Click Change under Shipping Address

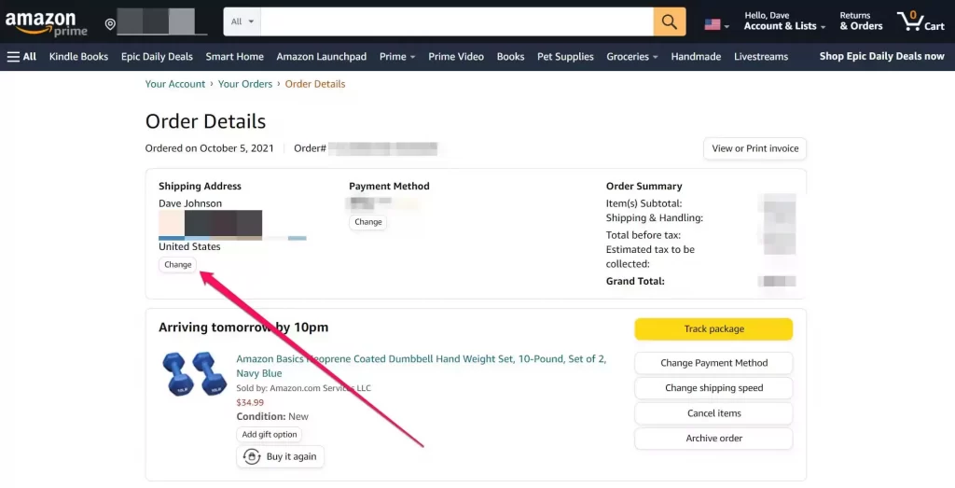(178, 264)
